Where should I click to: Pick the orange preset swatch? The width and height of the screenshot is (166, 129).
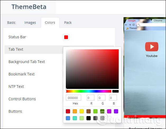point(75,111)
